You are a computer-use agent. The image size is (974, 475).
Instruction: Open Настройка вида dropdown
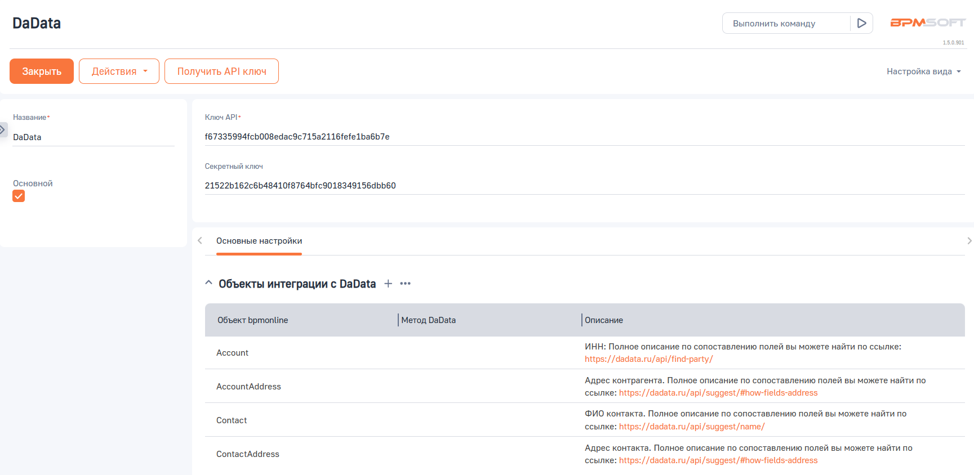point(923,71)
